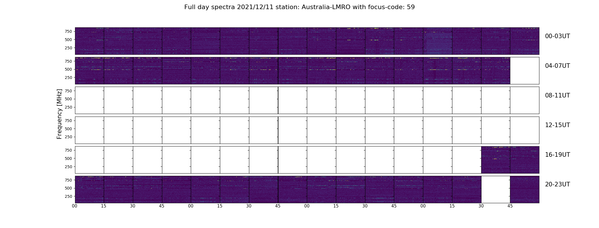Select the '16-19UT' row label
The image size is (599, 228).
[x=557, y=155]
